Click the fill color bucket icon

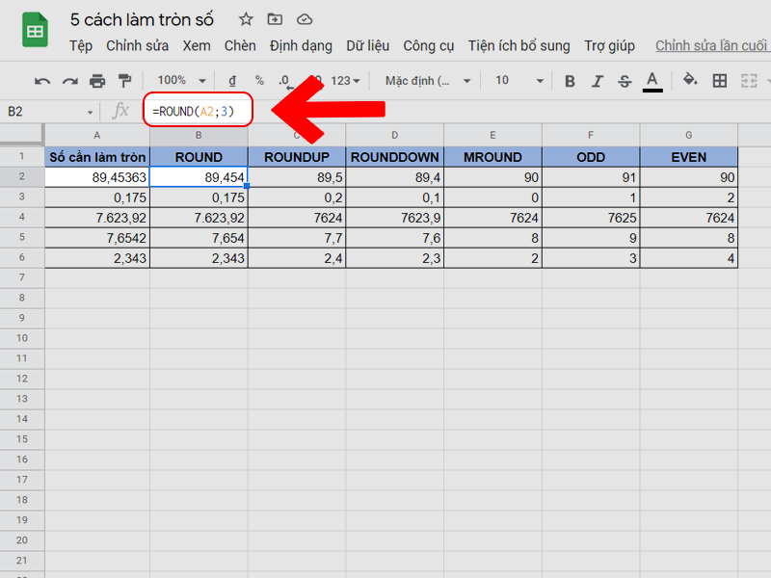689,81
